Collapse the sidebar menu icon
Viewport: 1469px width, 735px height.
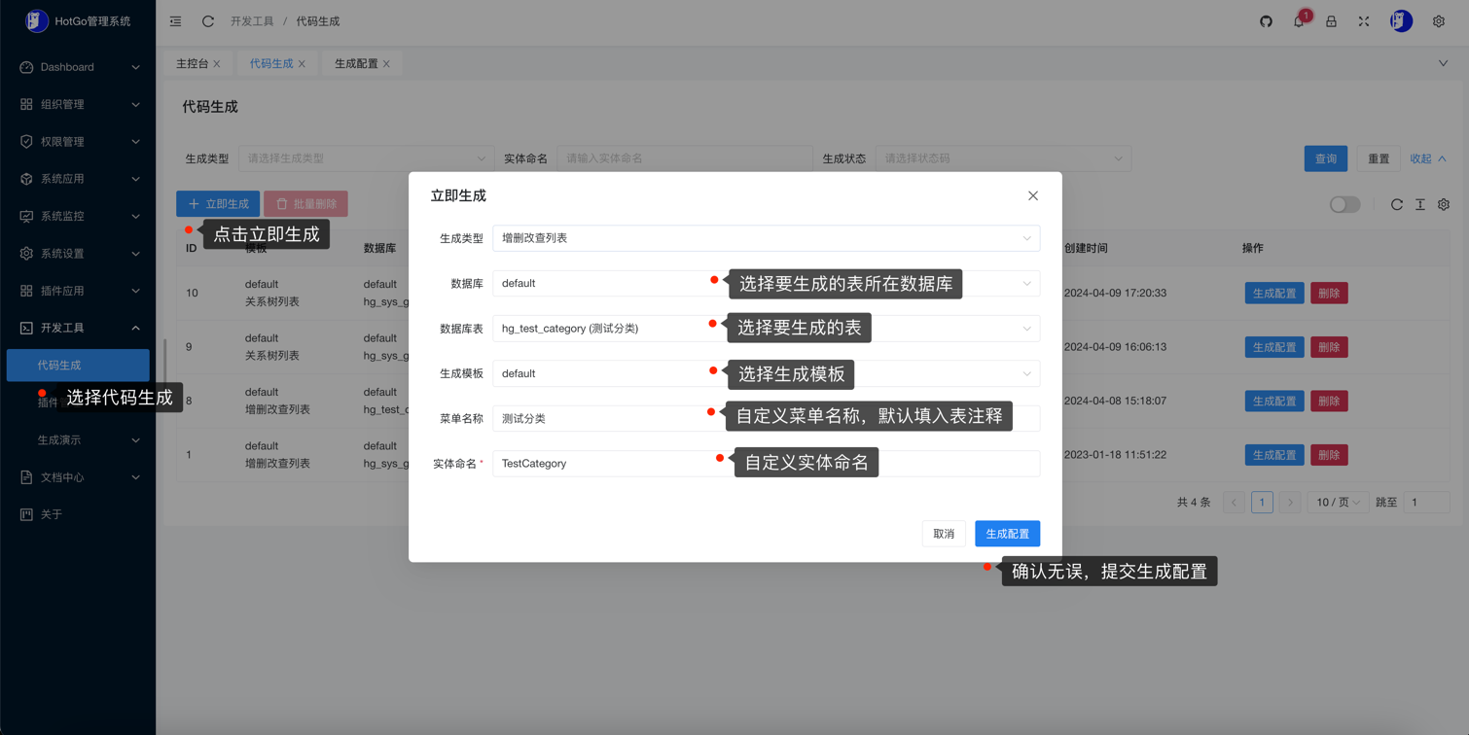point(176,21)
